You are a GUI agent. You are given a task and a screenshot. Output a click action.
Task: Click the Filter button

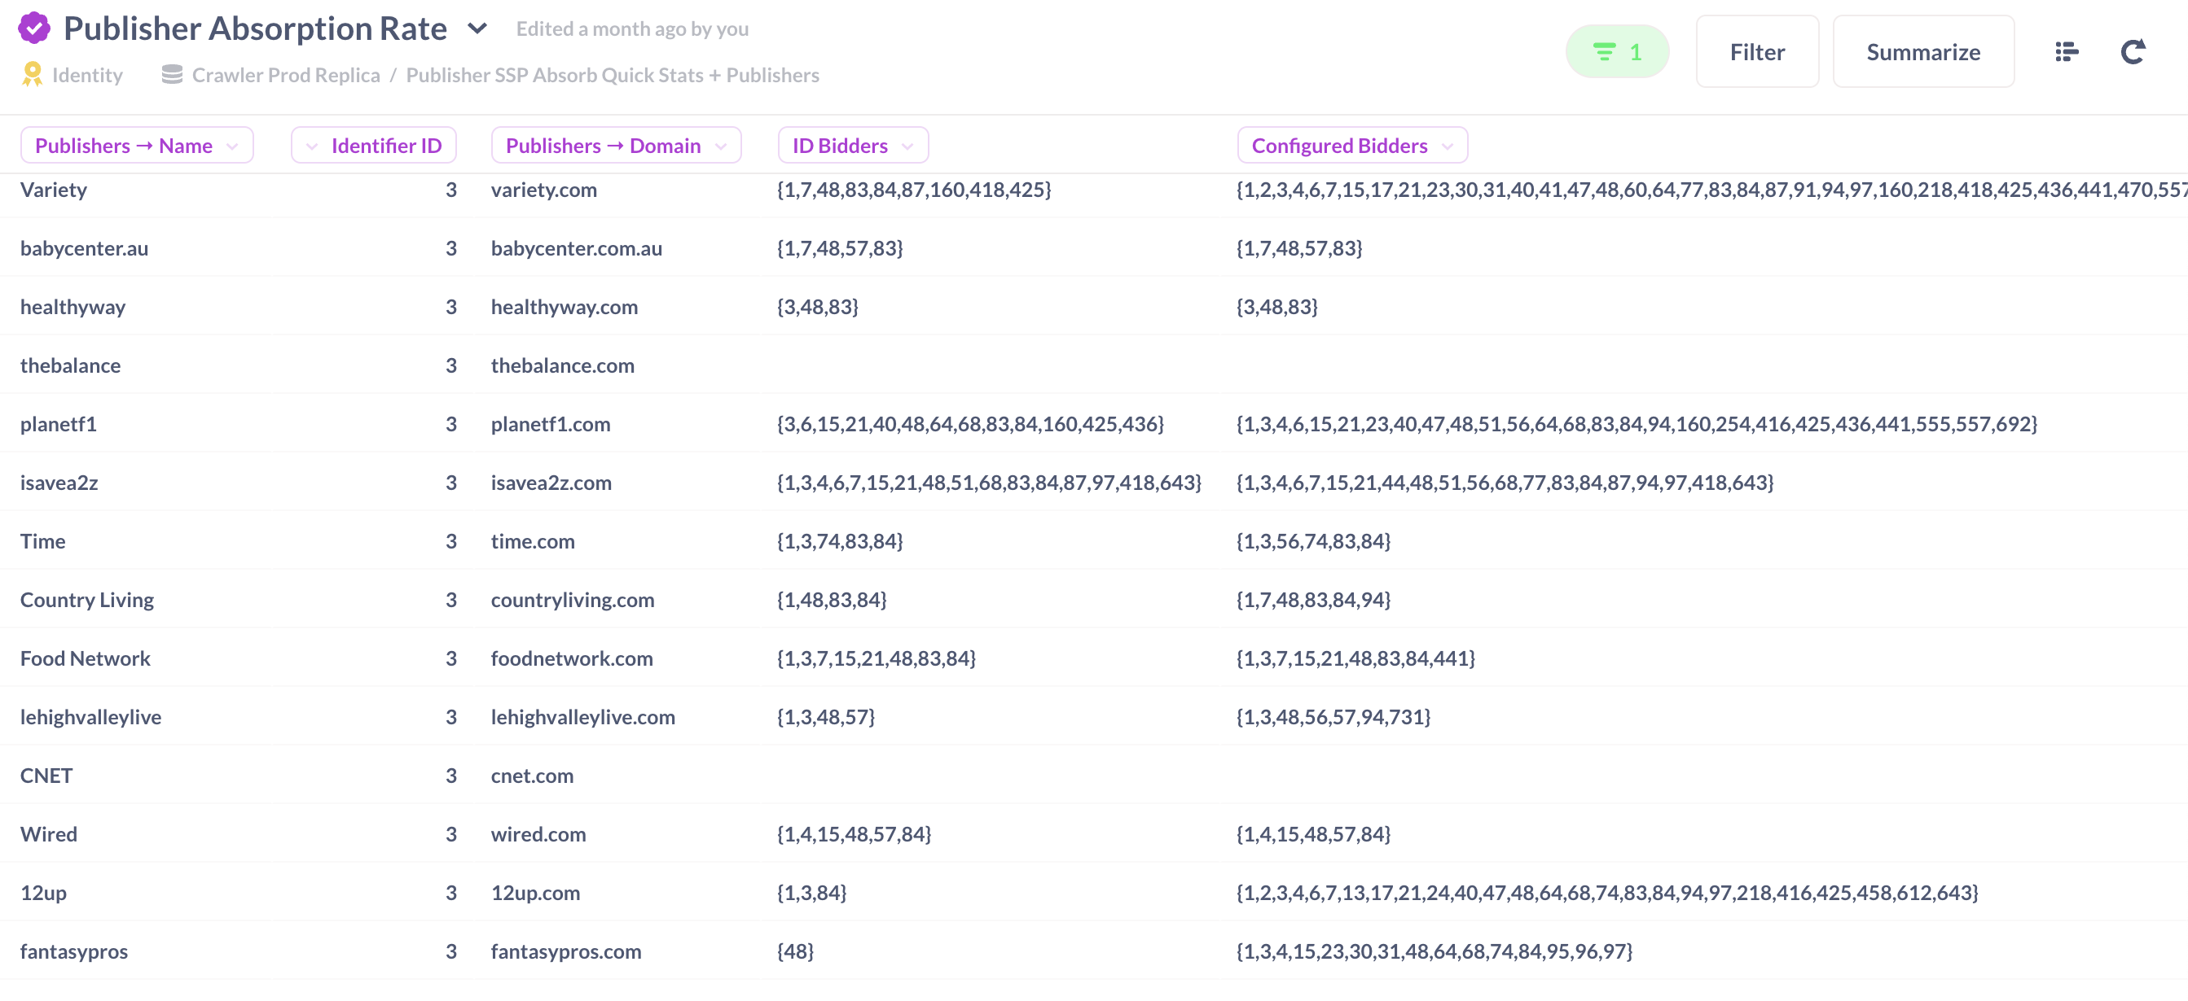point(1756,52)
